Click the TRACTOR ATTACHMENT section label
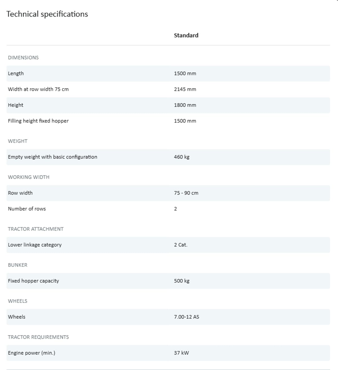338x370 pixels. tap(35, 229)
